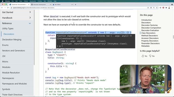Open Iterators and Generators in the sidebar
The width and height of the screenshot is (174, 97).
[x=14, y=50]
